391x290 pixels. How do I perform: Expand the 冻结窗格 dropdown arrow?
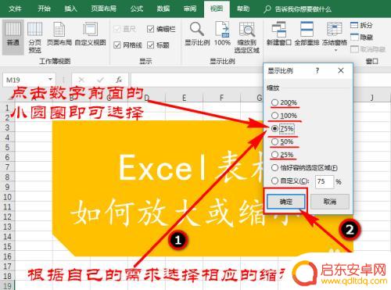click(335, 50)
